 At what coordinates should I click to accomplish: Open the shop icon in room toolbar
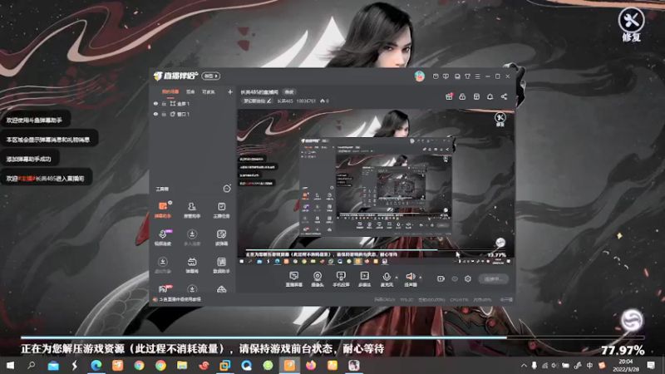click(x=476, y=96)
